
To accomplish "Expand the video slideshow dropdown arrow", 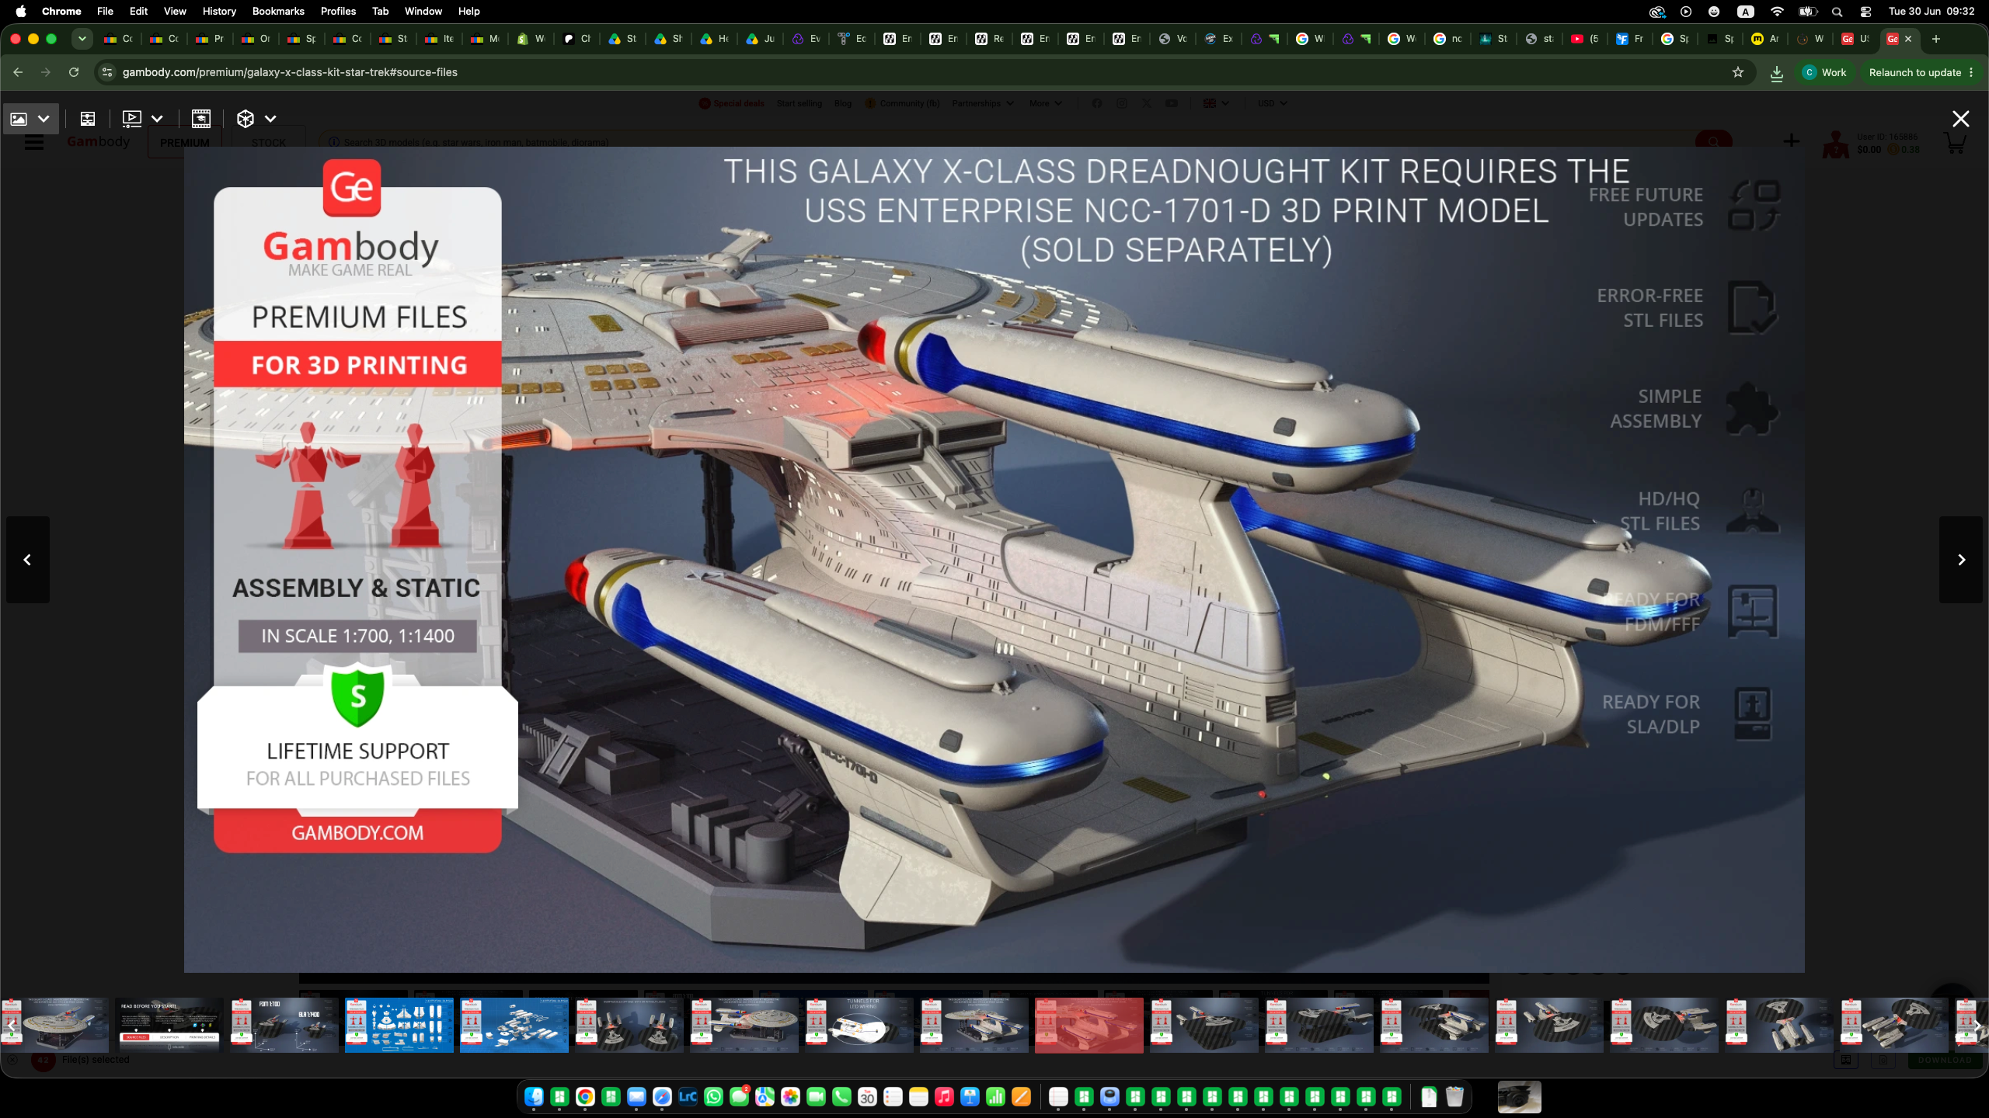I will [x=157, y=119].
